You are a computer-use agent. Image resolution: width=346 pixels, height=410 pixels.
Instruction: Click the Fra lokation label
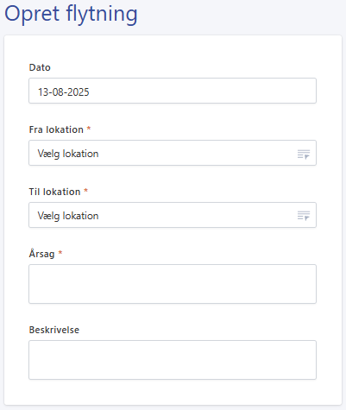coord(56,129)
